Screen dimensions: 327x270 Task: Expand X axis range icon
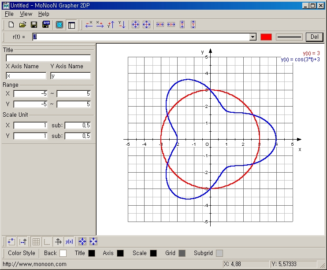[x=171, y=25]
